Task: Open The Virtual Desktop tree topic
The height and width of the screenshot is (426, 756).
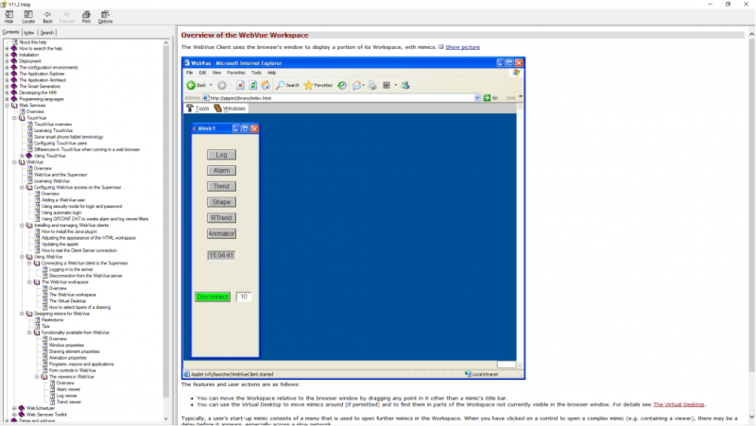Action: 67,300
